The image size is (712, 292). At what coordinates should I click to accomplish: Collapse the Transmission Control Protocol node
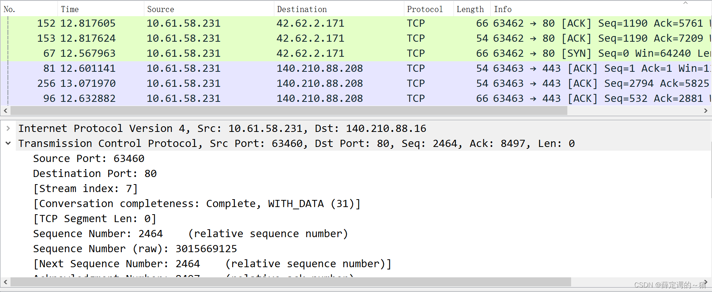click(x=8, y=144)
